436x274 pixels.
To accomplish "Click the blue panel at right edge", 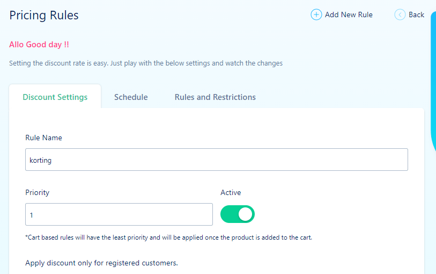I will coord(433,81).
